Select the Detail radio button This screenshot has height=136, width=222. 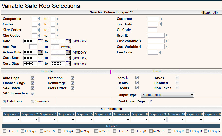(x=5, y=101)
